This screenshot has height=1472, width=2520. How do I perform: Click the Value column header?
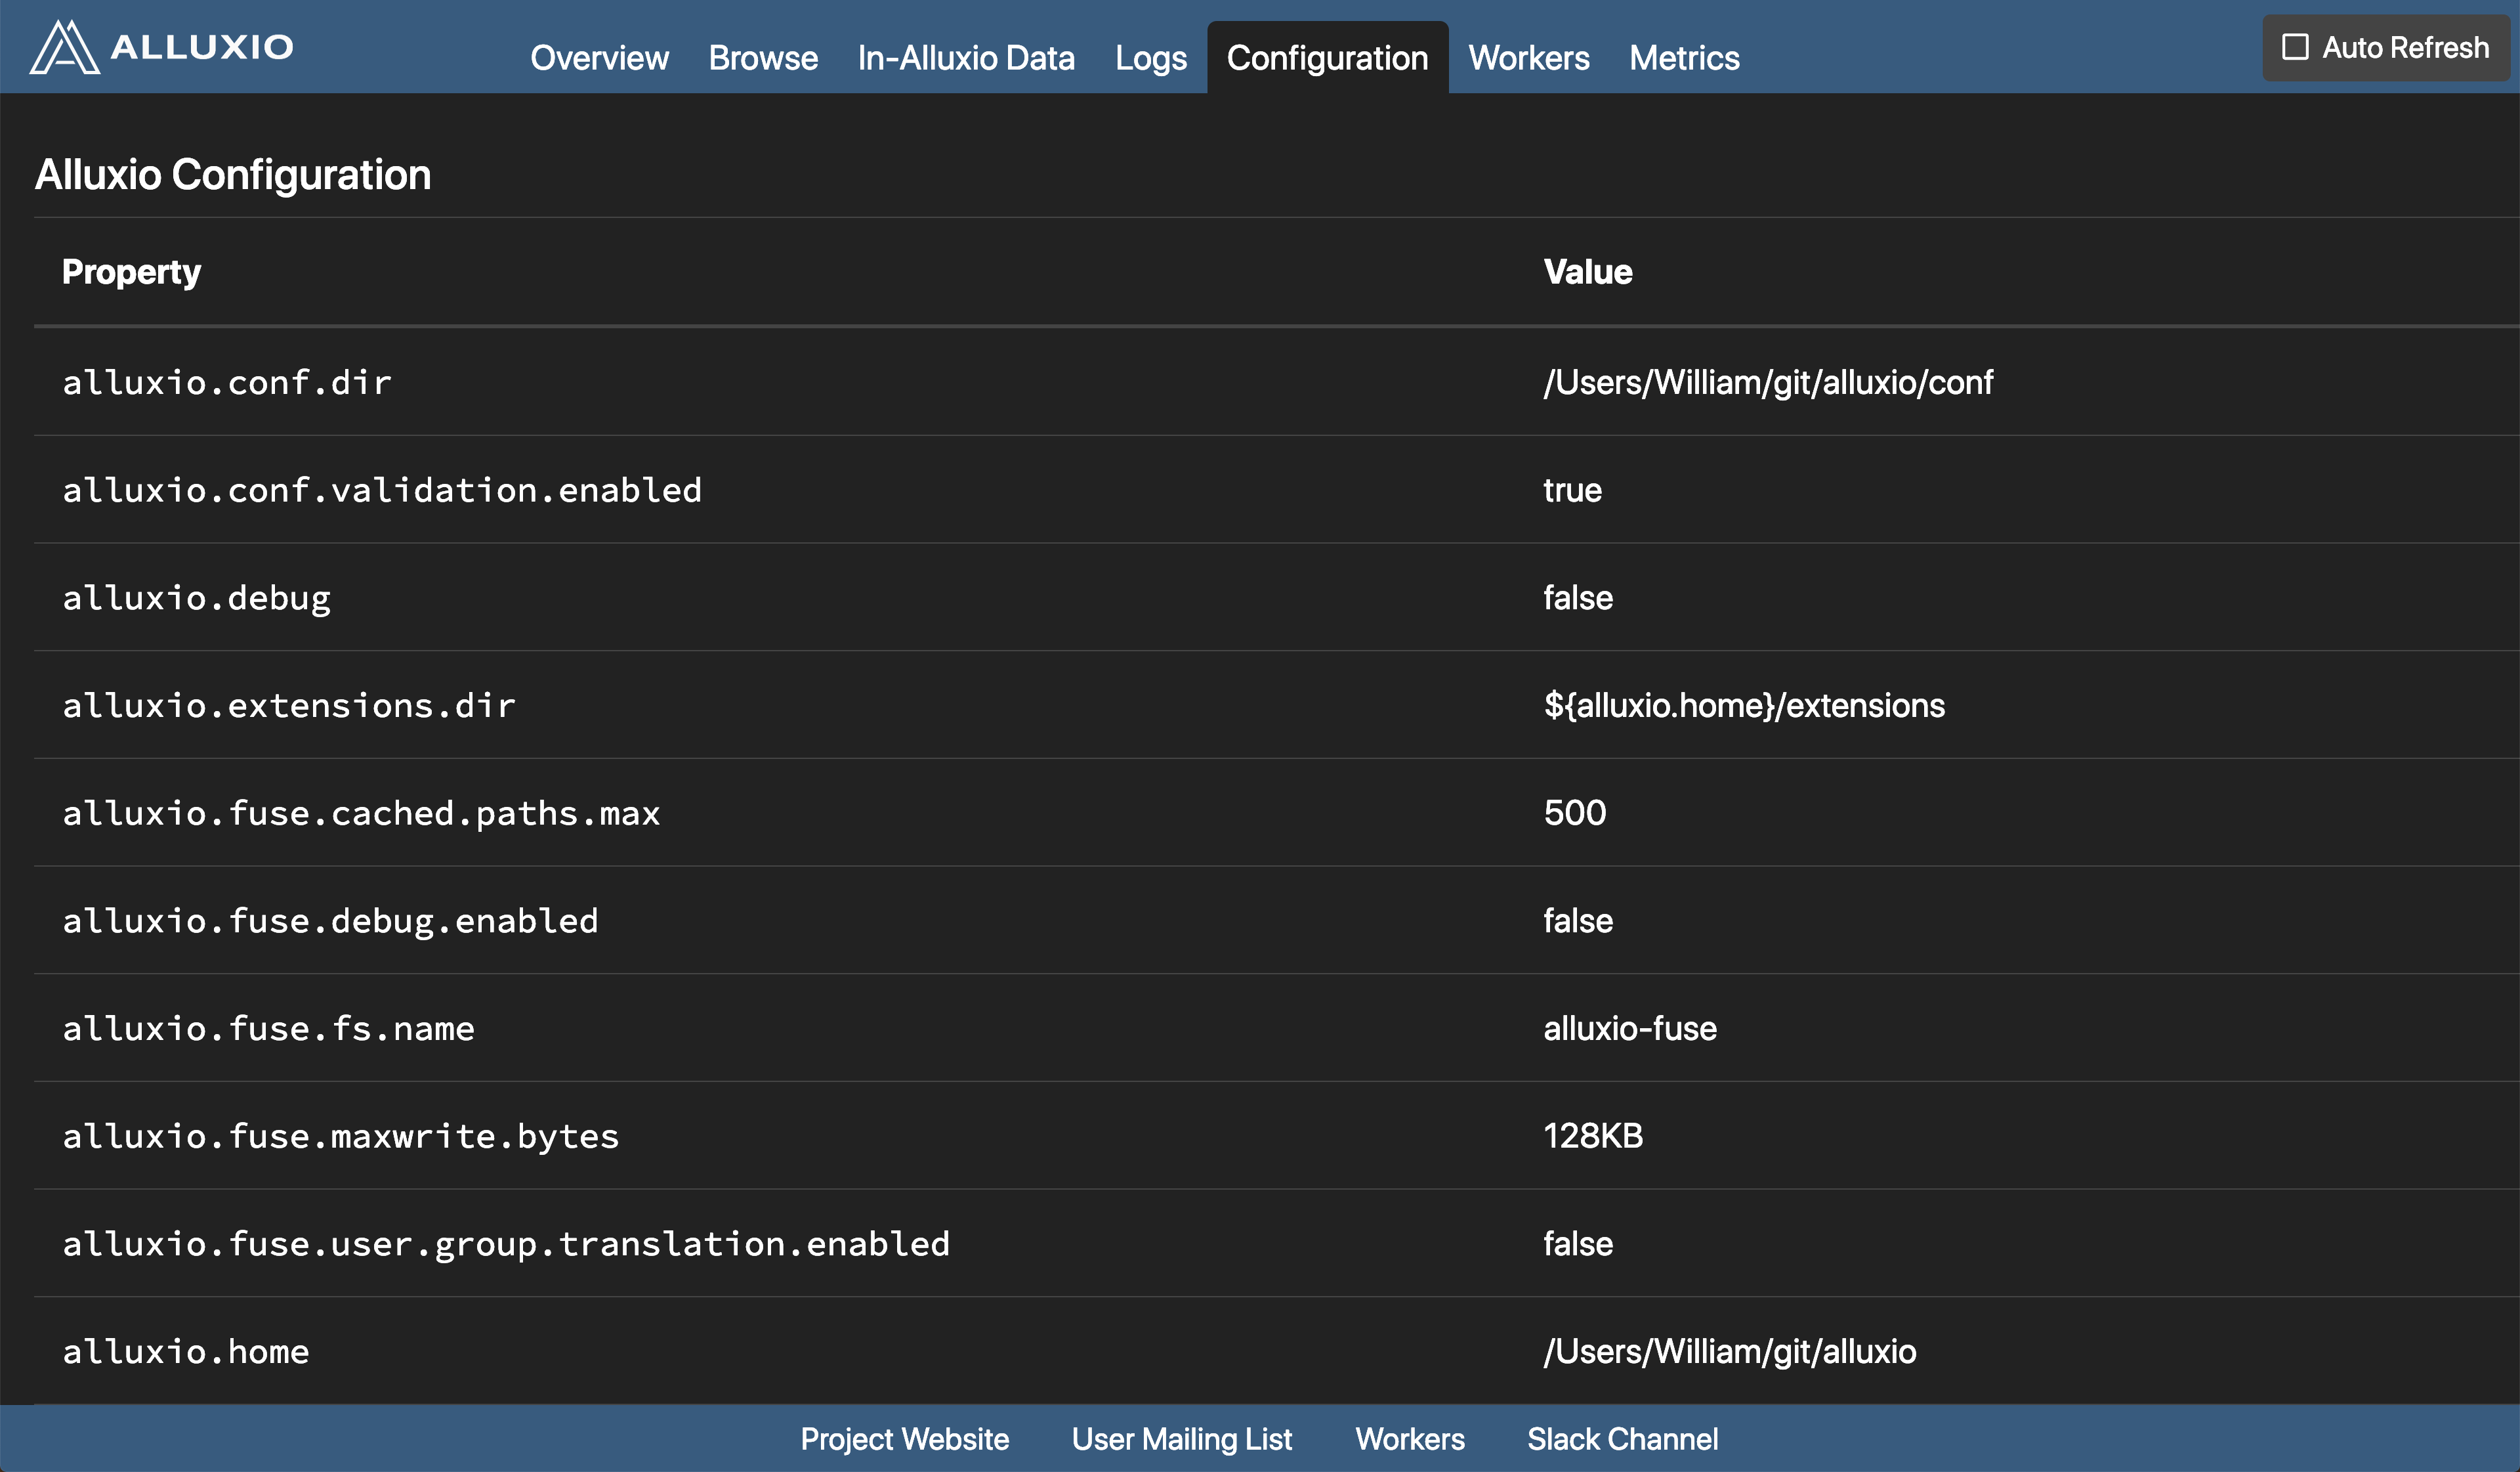pyautogui.click(x=1587, y=272)
